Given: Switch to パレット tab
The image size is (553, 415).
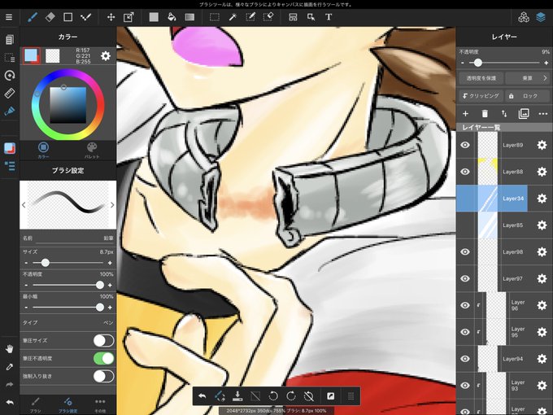Looking at the screenshot, I should [x=92, y=150].
